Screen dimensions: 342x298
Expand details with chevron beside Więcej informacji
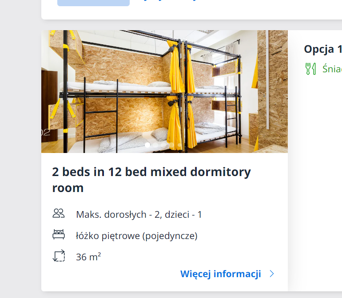pos(272,274)
